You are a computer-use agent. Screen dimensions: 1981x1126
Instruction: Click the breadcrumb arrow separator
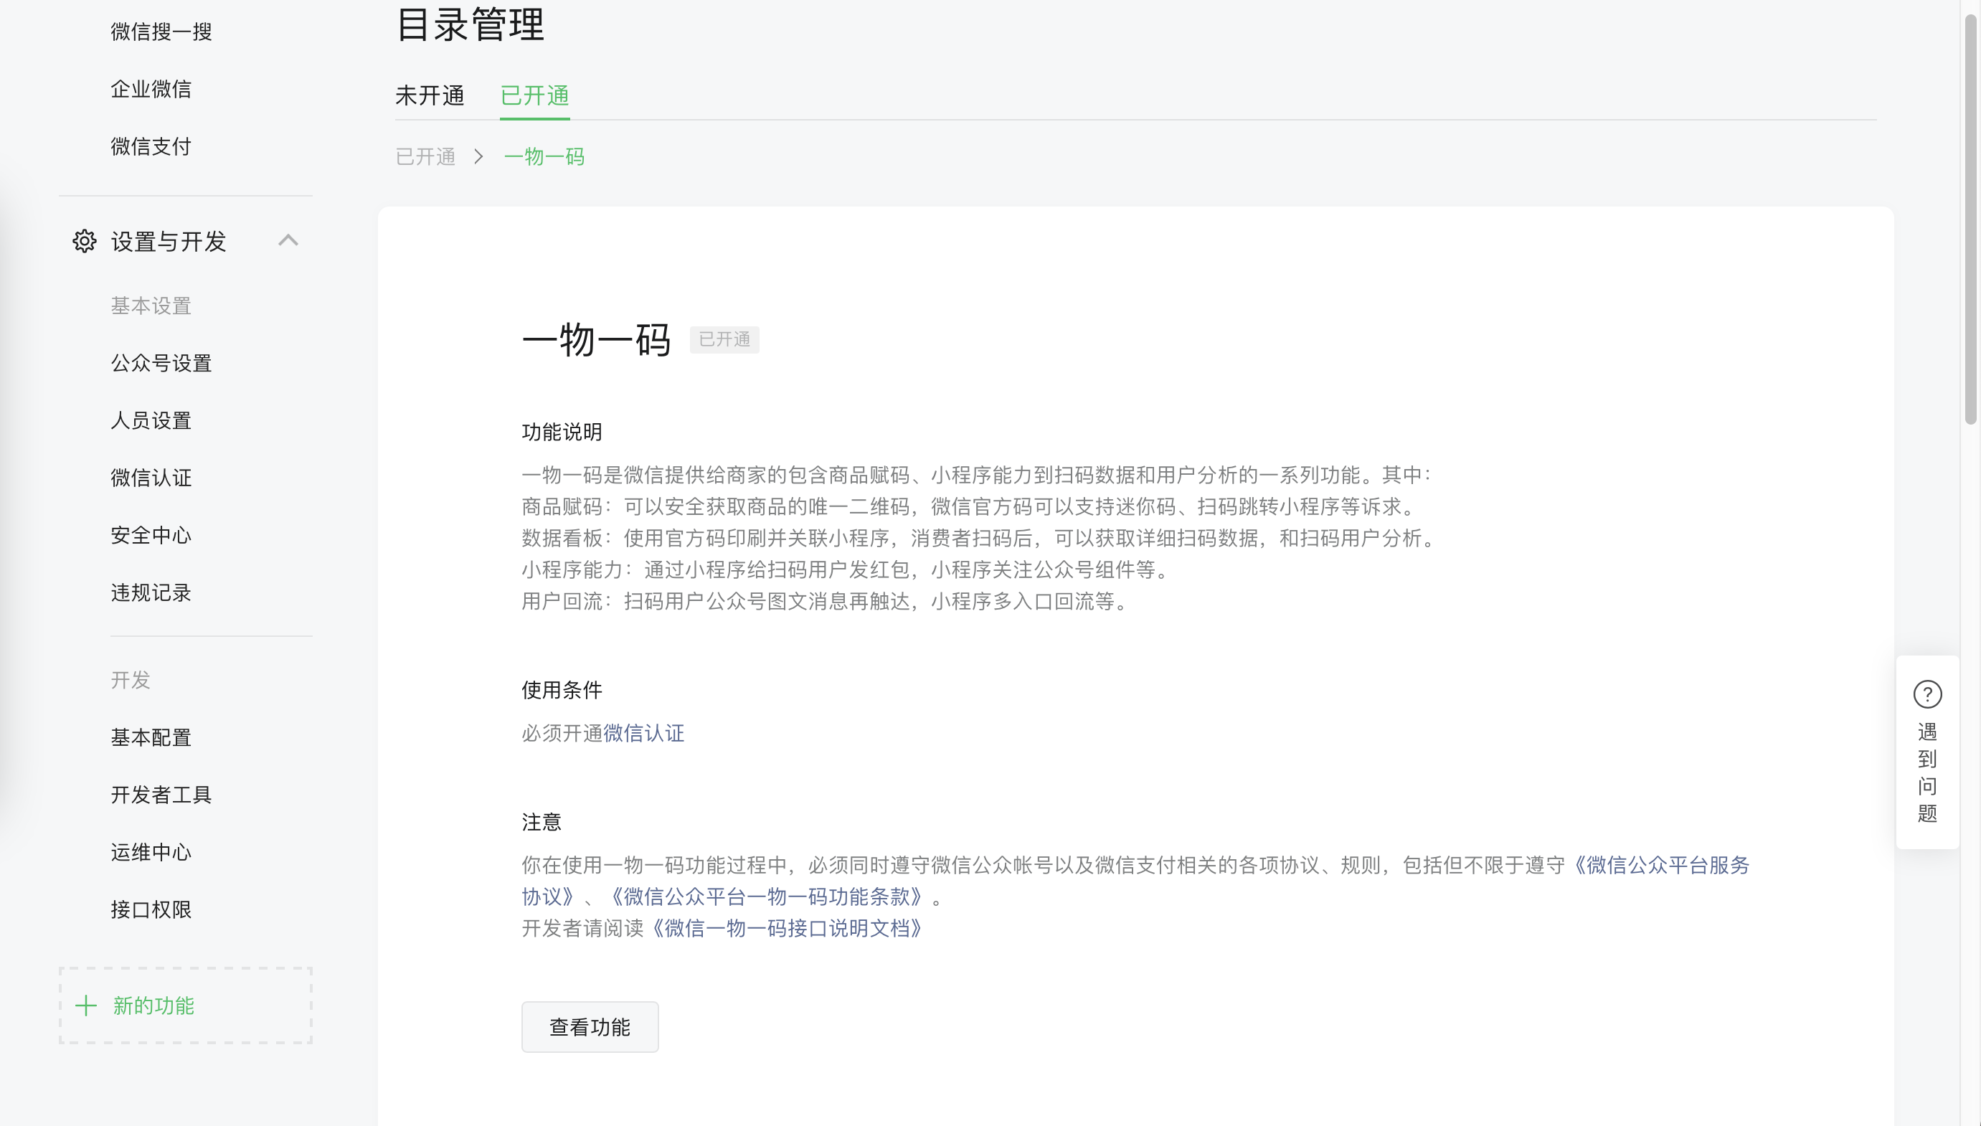478,157
